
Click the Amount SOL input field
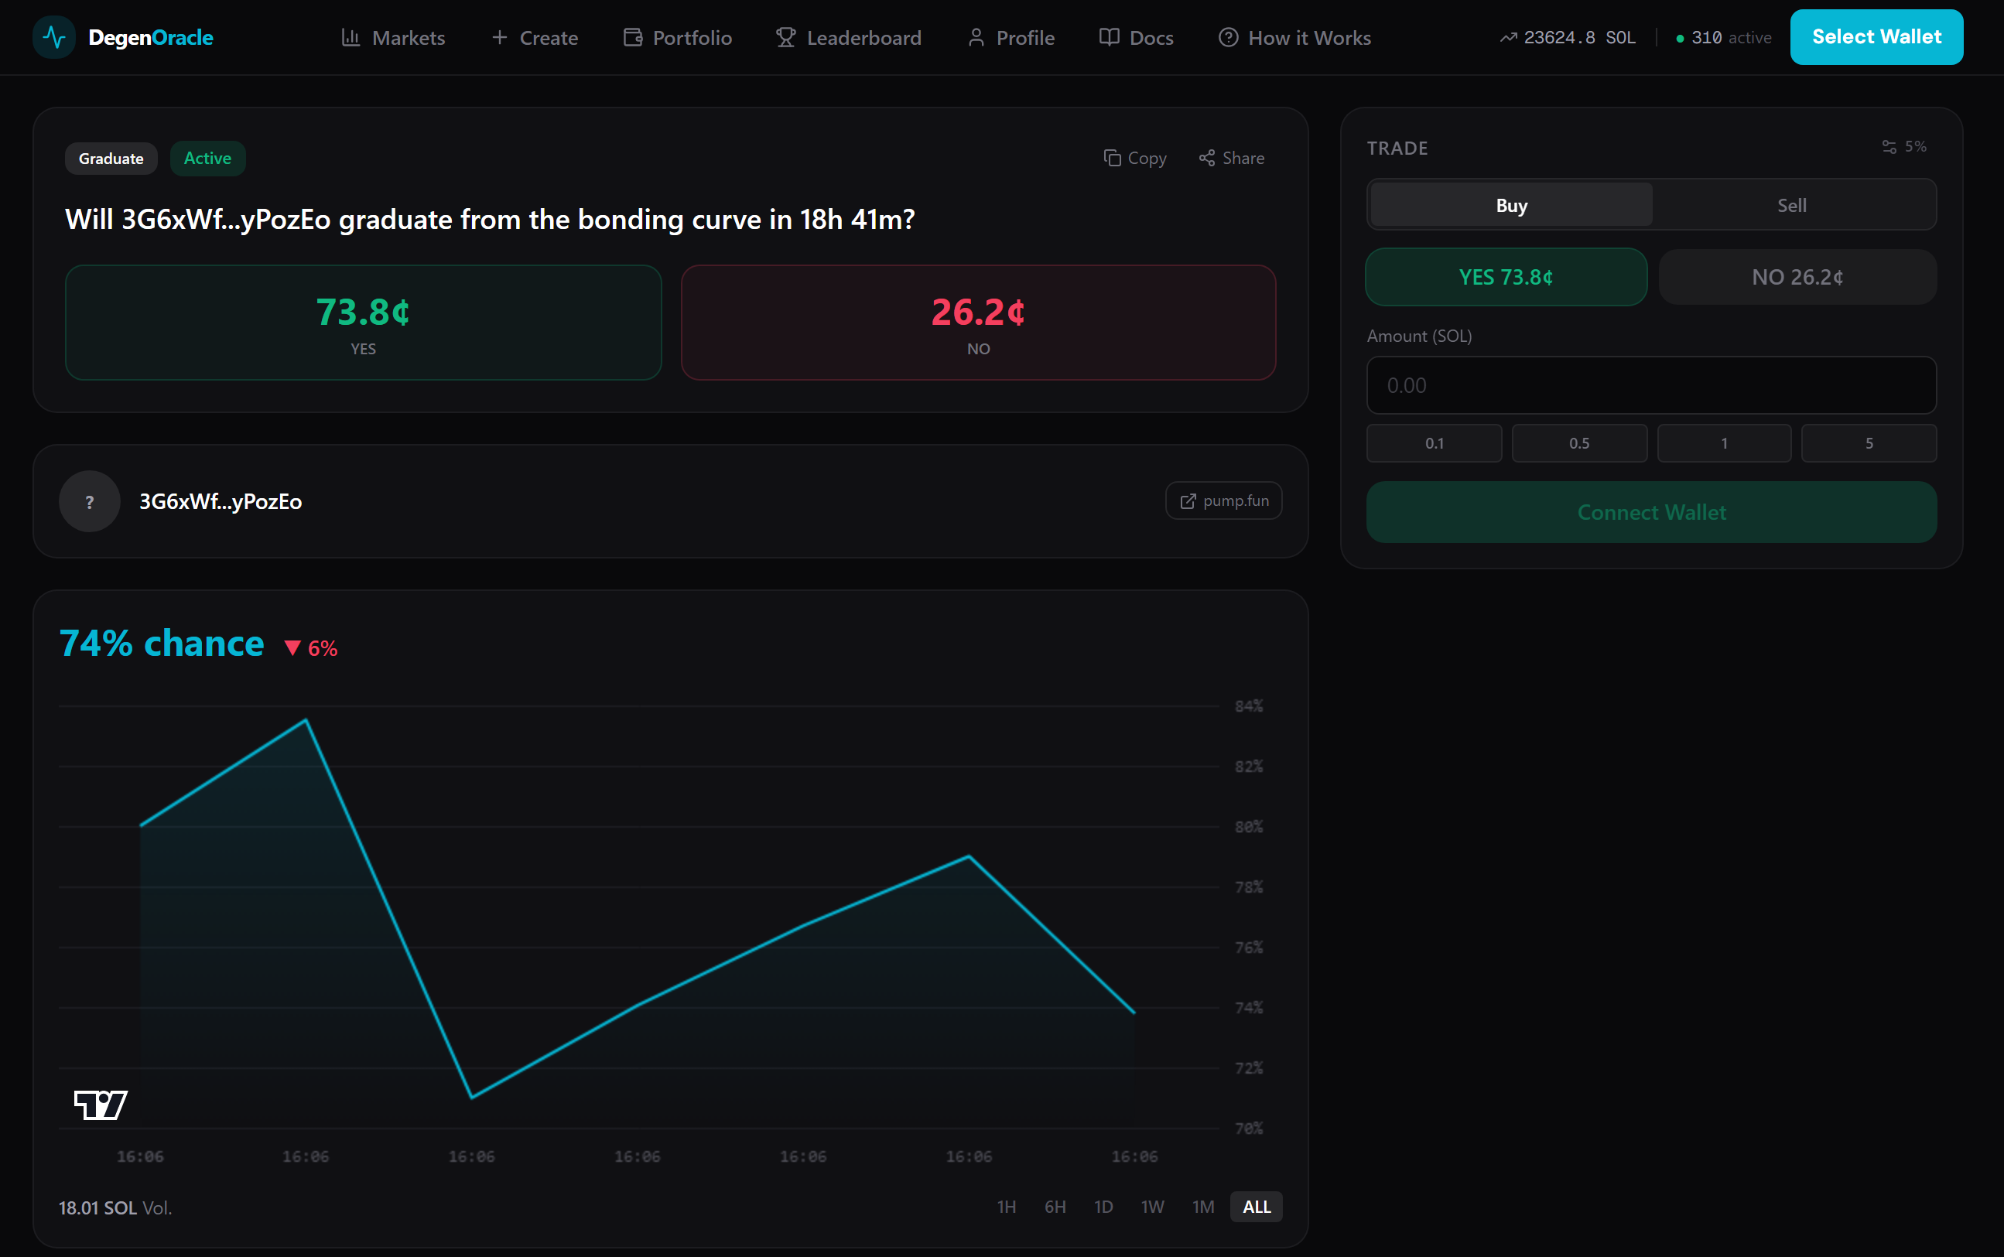coord(1650,385)
